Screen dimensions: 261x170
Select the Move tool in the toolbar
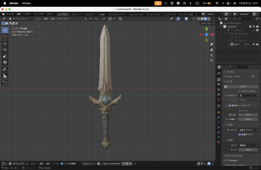tap(5, 43)
